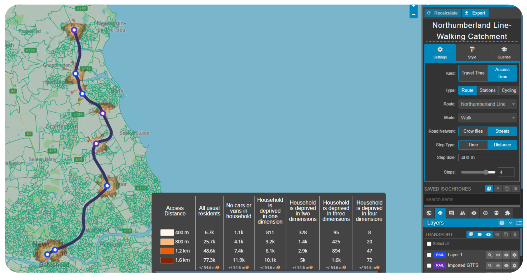
Task: Check the Imported GTFS checkbox
Action: [429, 265]
